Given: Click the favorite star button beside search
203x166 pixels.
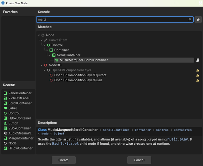Looking at the screenshot, I should point(198,20).
